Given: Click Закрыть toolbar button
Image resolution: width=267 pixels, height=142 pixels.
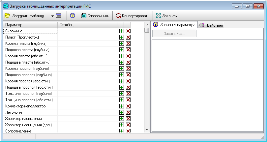Looking at the screenshot, I should [166, 16].
